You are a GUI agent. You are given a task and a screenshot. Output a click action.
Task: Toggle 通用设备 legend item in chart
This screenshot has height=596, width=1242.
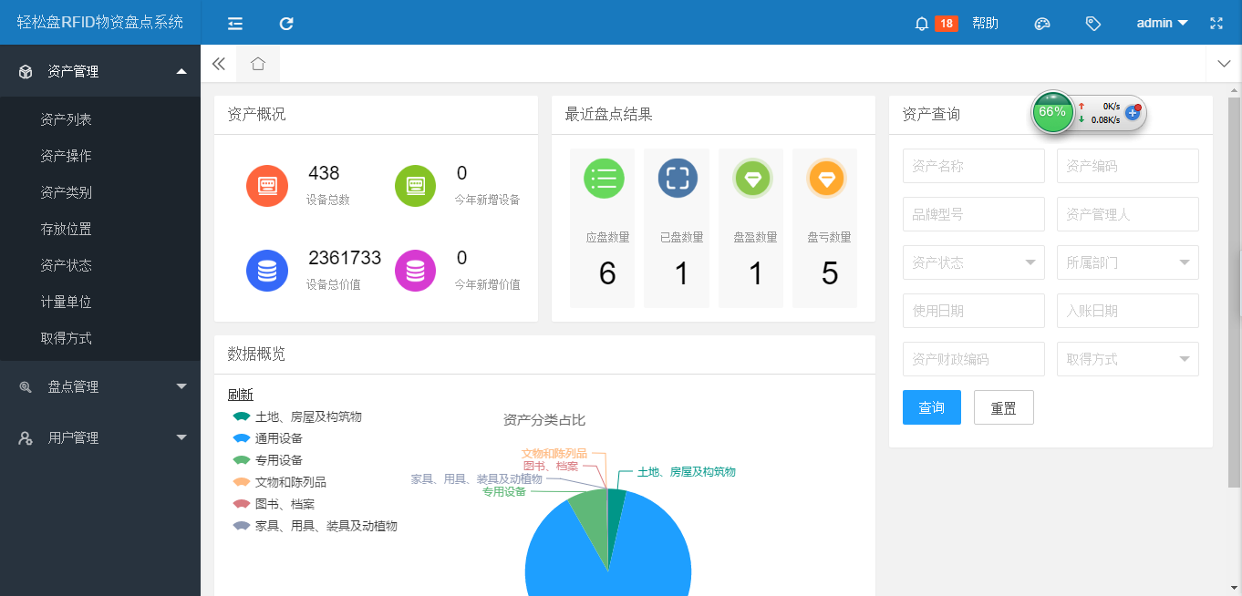pyautogui.click(x=278, y=438)
